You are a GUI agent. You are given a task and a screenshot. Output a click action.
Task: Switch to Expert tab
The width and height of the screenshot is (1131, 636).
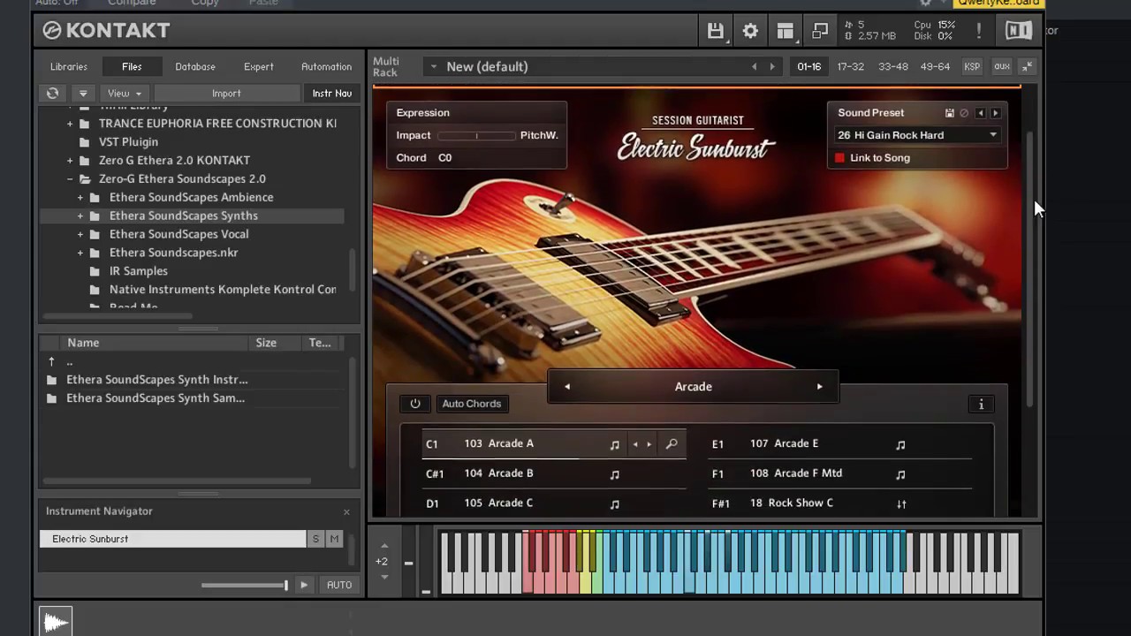point(259,66)
